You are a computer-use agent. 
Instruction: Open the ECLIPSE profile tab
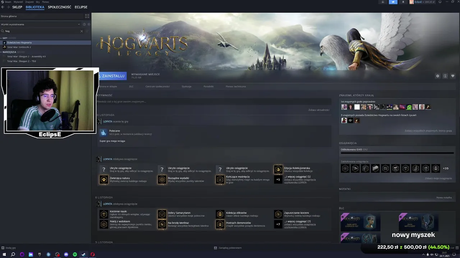(x=81, y=7)
